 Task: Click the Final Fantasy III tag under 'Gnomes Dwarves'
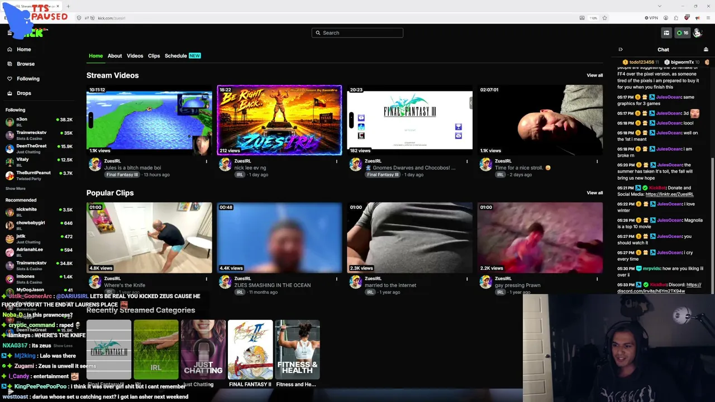click(x=383, y=175)
